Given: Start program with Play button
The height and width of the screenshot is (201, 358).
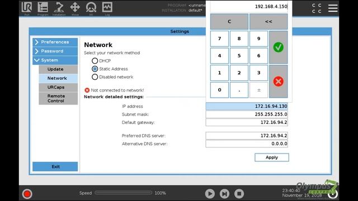Looking at the screenshot, I should coord(210,194).
